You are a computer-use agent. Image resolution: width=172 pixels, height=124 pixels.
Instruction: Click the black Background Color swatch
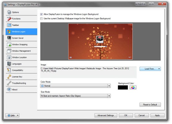[x=123, y=88]
